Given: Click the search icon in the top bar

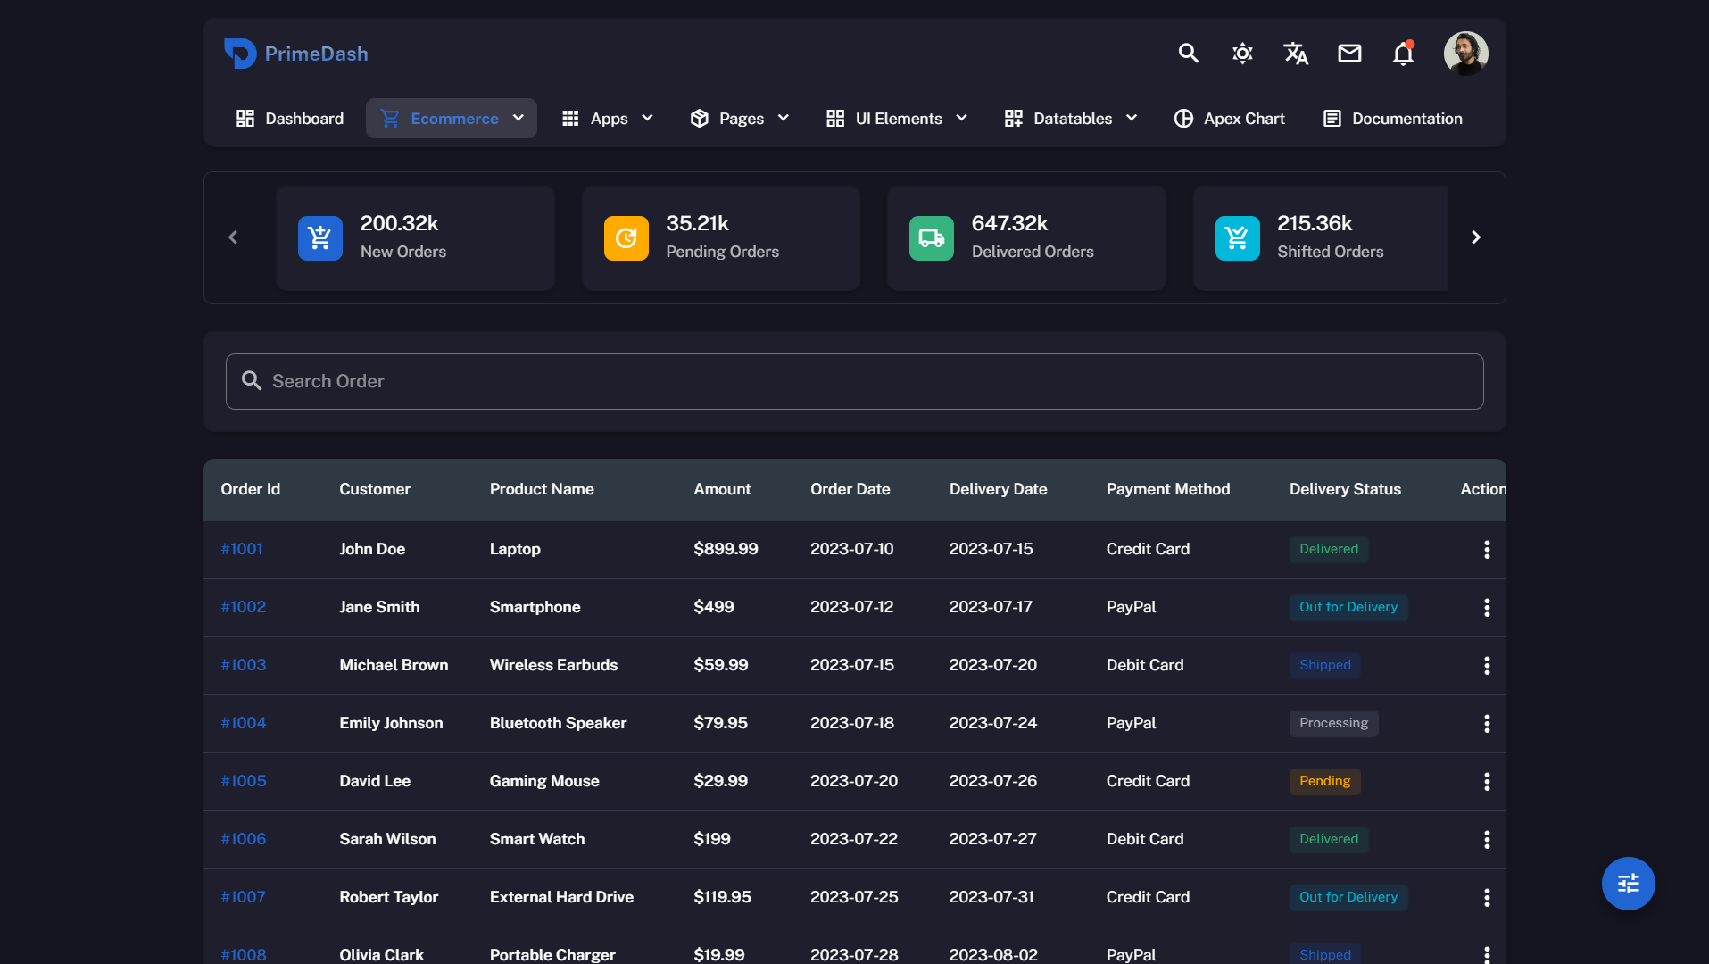Looking at the screenshot, I should (1188, 53).
